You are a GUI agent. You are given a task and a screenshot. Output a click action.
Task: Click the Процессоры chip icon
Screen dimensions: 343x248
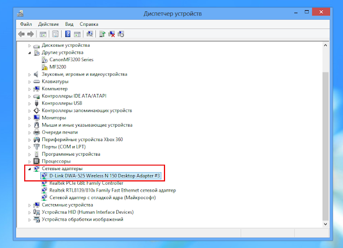tap(36, 161)
